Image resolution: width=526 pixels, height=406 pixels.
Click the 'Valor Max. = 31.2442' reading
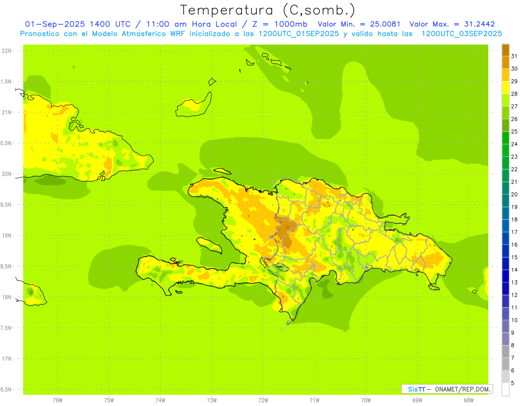pyautogui.click(x=452, y=24)
